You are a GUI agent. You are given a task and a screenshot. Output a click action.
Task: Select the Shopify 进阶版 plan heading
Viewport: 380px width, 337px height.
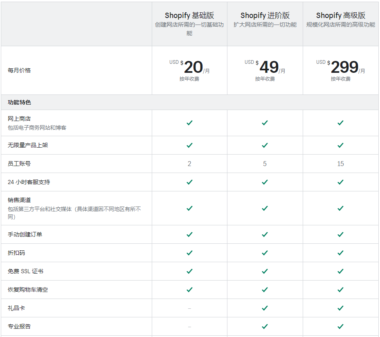click(265, 16)
